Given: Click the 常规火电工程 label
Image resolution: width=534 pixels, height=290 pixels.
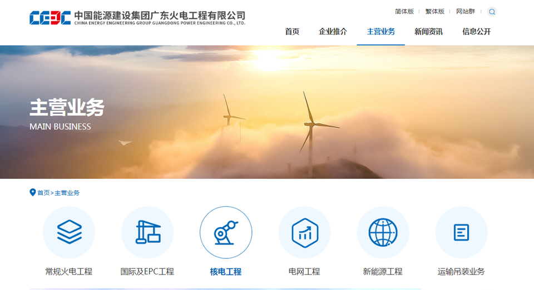Looking at the screenshot, I should coord(69,272).
